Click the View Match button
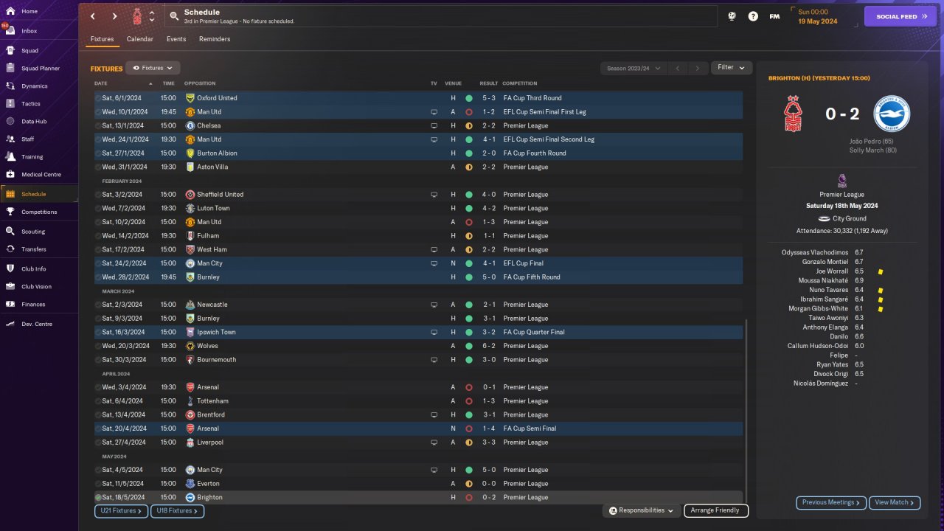 [895, 502]
